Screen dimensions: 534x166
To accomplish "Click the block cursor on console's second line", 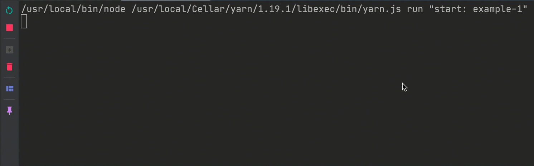I will point(24,22).
